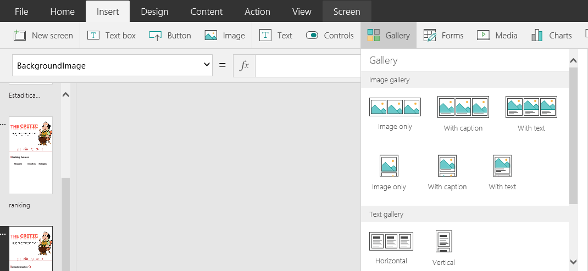Open the Forms menu
Screen dimensions: 588x271
click(x=443, y=36)
